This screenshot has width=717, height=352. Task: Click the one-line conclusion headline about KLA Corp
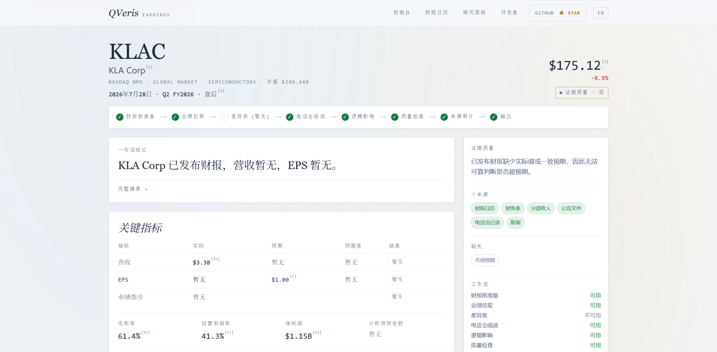click(x=228, y=165)
